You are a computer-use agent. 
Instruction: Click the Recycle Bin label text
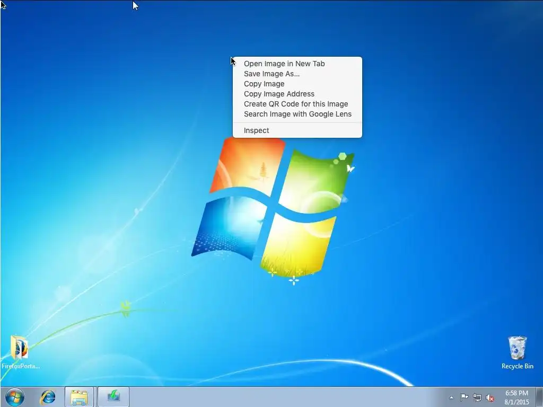518,366
